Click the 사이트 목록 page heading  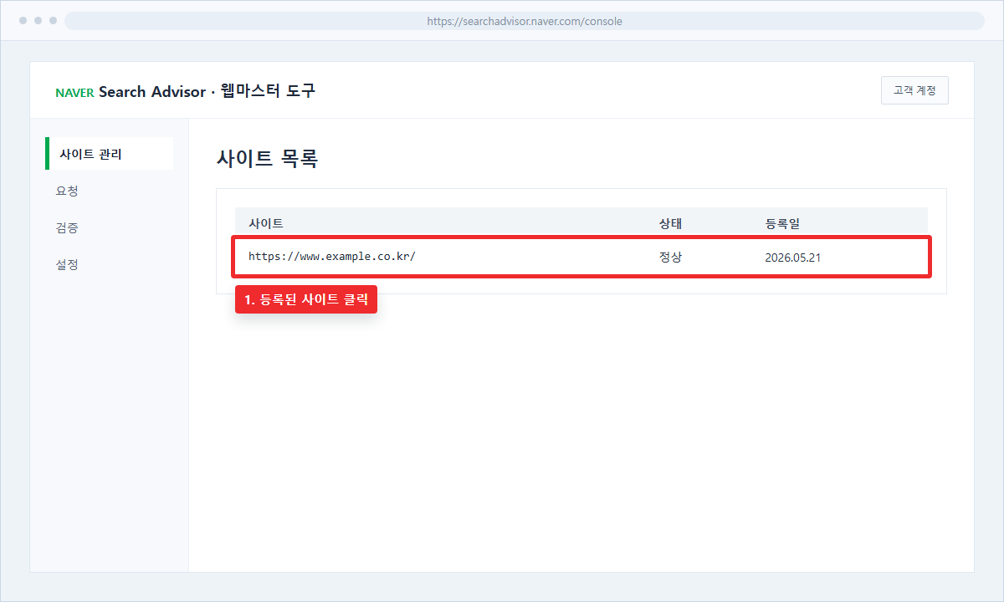pyautogui.click(x=267, y=158)
